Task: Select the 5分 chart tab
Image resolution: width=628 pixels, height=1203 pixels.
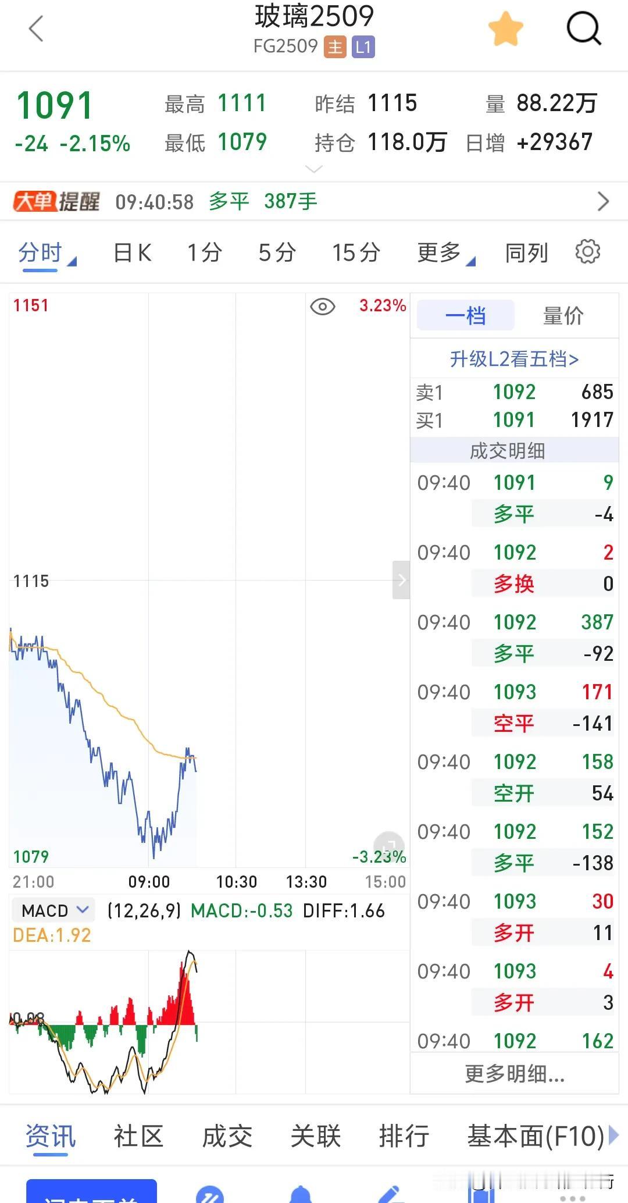Action: pyautogui.click(x=277, y=253)
